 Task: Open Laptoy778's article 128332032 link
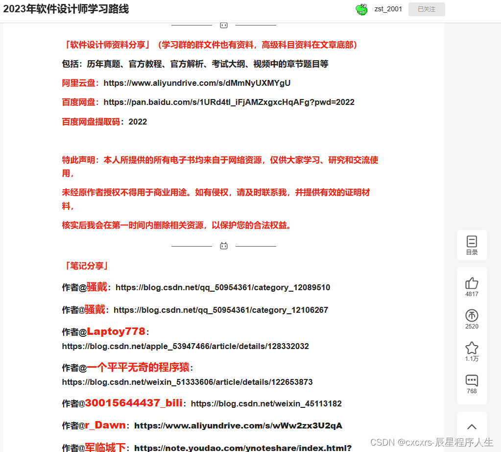(x=185, y=347)
